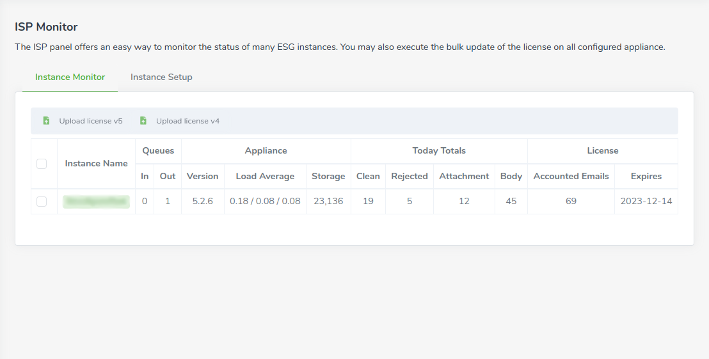Click the Rejected column header
Image resolution: width=709 pixels, height=359 pixels.
click(x=410, y=176)
